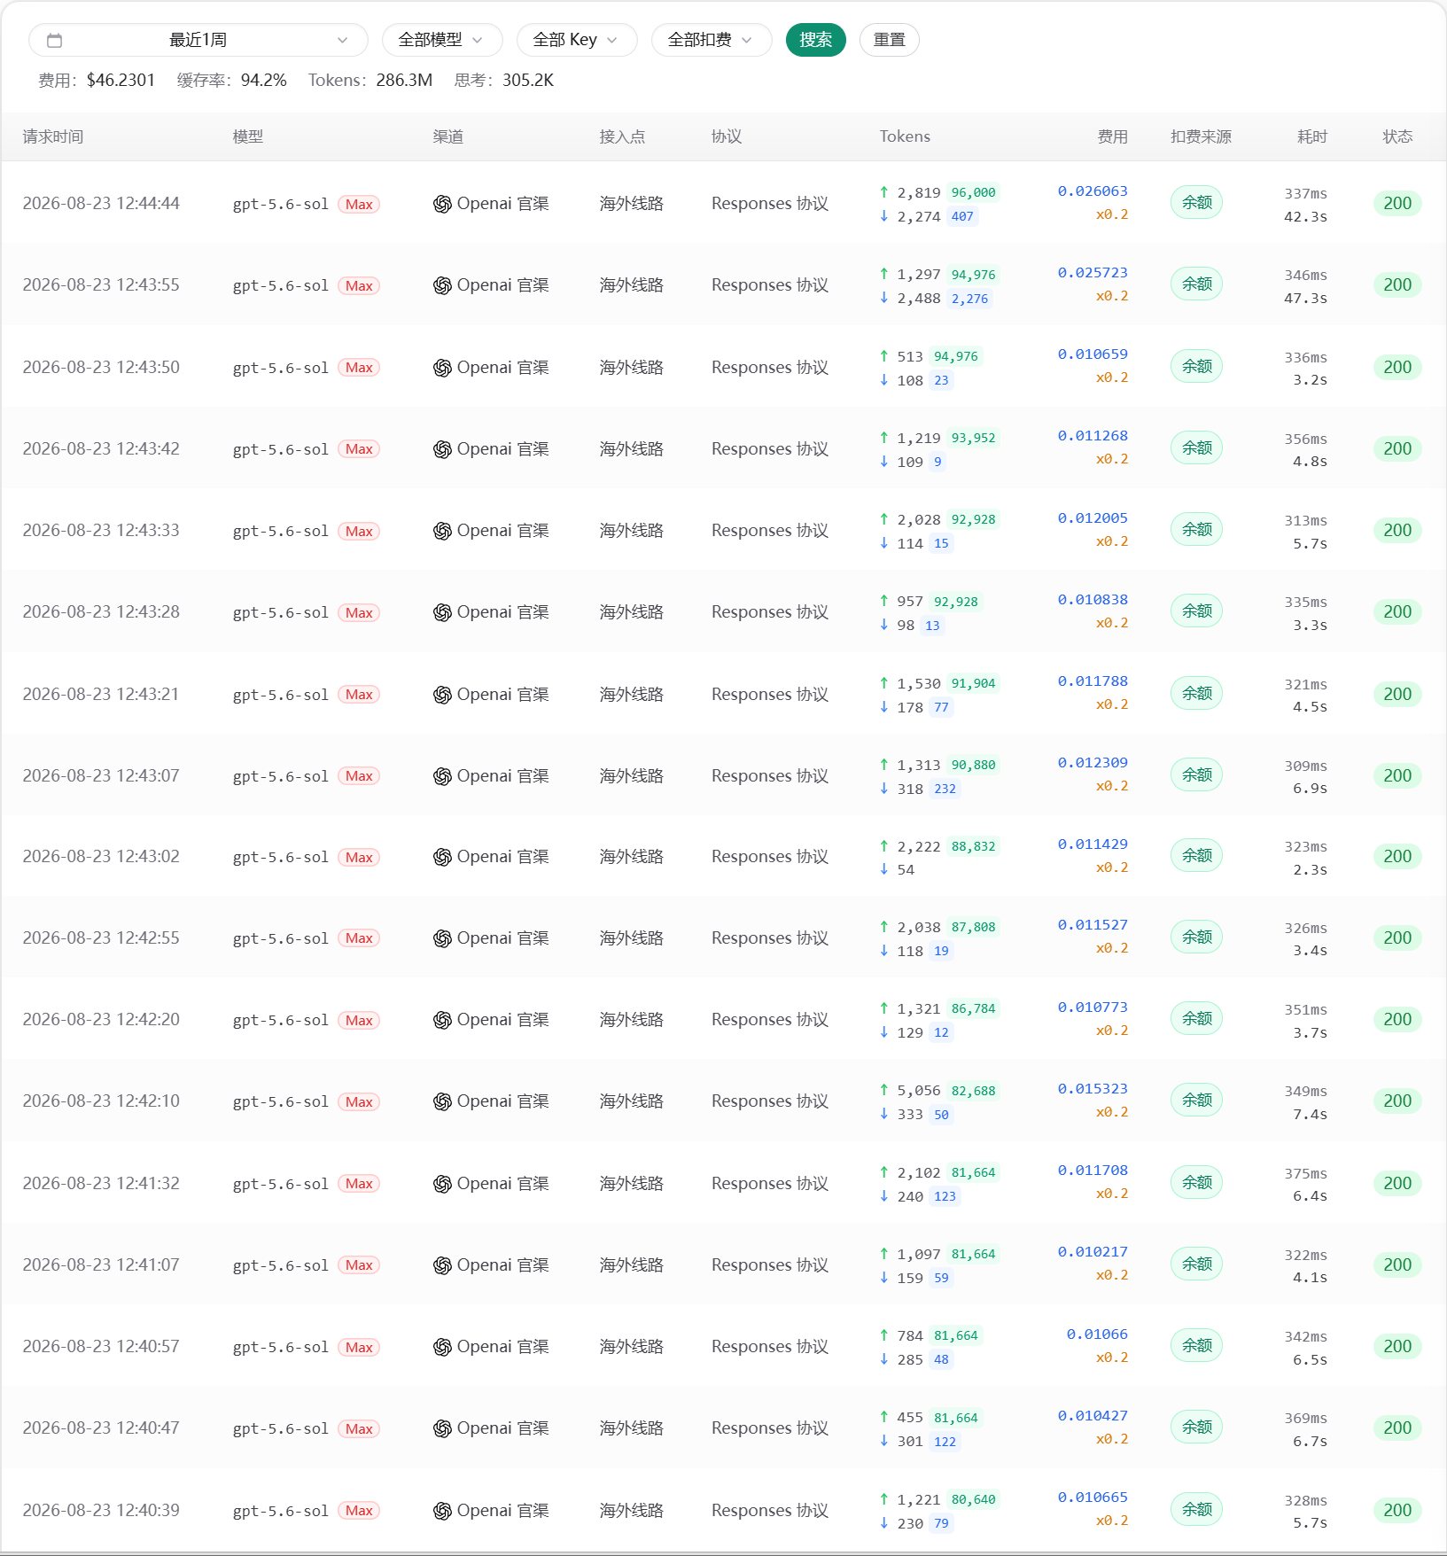The height and width of the screenshot is (1556, 1447).
Task: Select the timestamp 2026-08-23 12:41:07
Action: tap(101, 1265)
